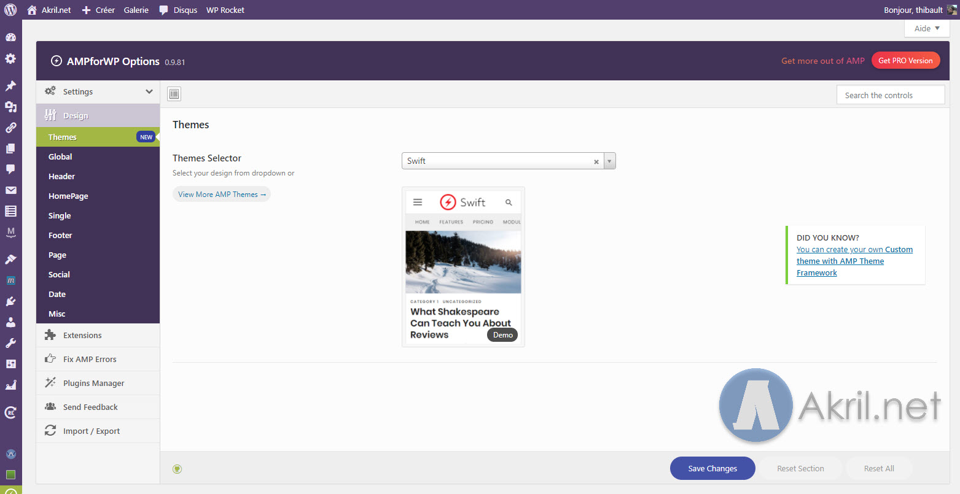Select Misc in Design submenu
This screenshot has width=960, height=494.
click(x=98, y=314)
